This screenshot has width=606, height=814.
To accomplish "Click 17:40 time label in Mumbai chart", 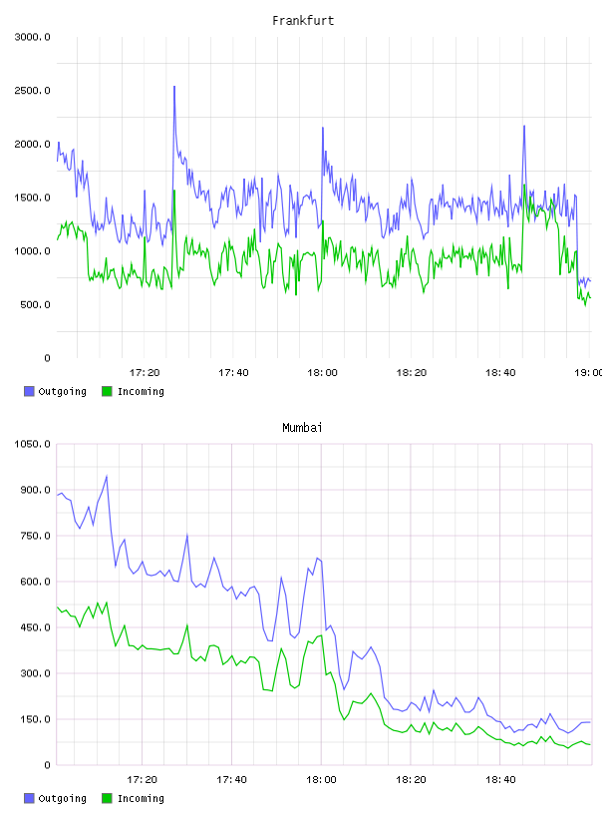I will pyautogui.click(x=231, y=780).
